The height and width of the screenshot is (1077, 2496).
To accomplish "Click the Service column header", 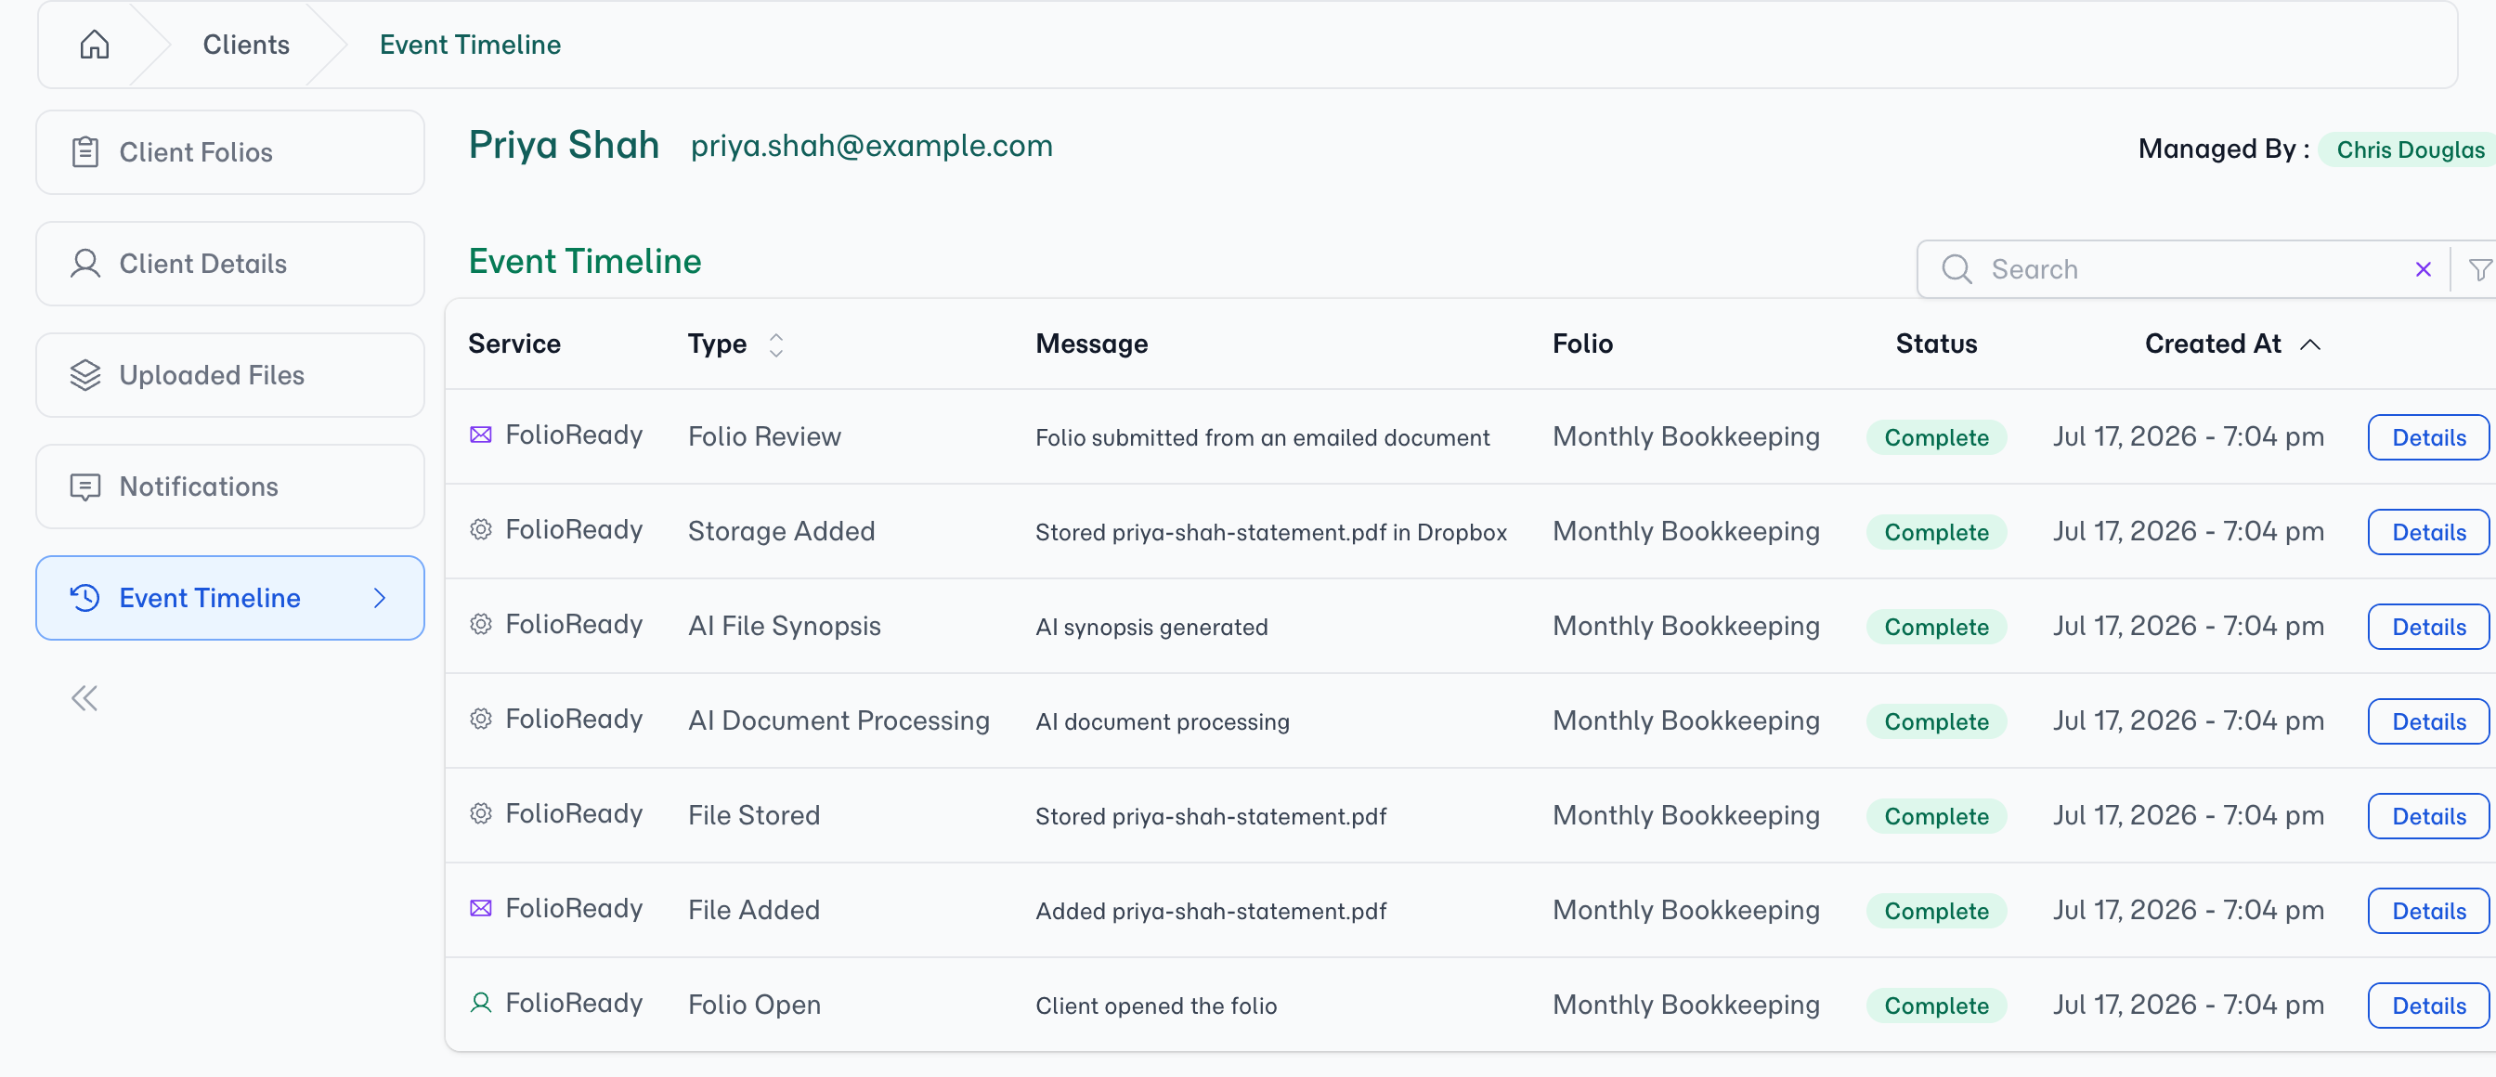I will (514, 344).
